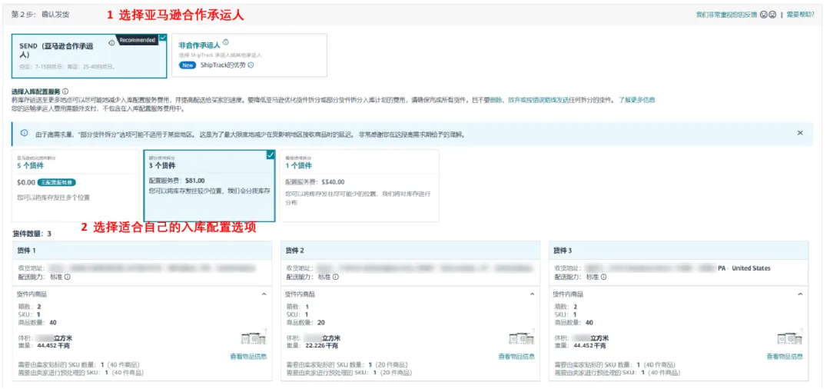Click the info icon beside ShipTrack的优势
The height and width of the screenshot is (389, 830).
pyautogui.click(x=251, y=65)
